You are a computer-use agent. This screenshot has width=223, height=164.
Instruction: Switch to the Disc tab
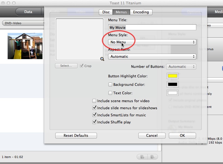pyautogui.click(x=106, y=12)
